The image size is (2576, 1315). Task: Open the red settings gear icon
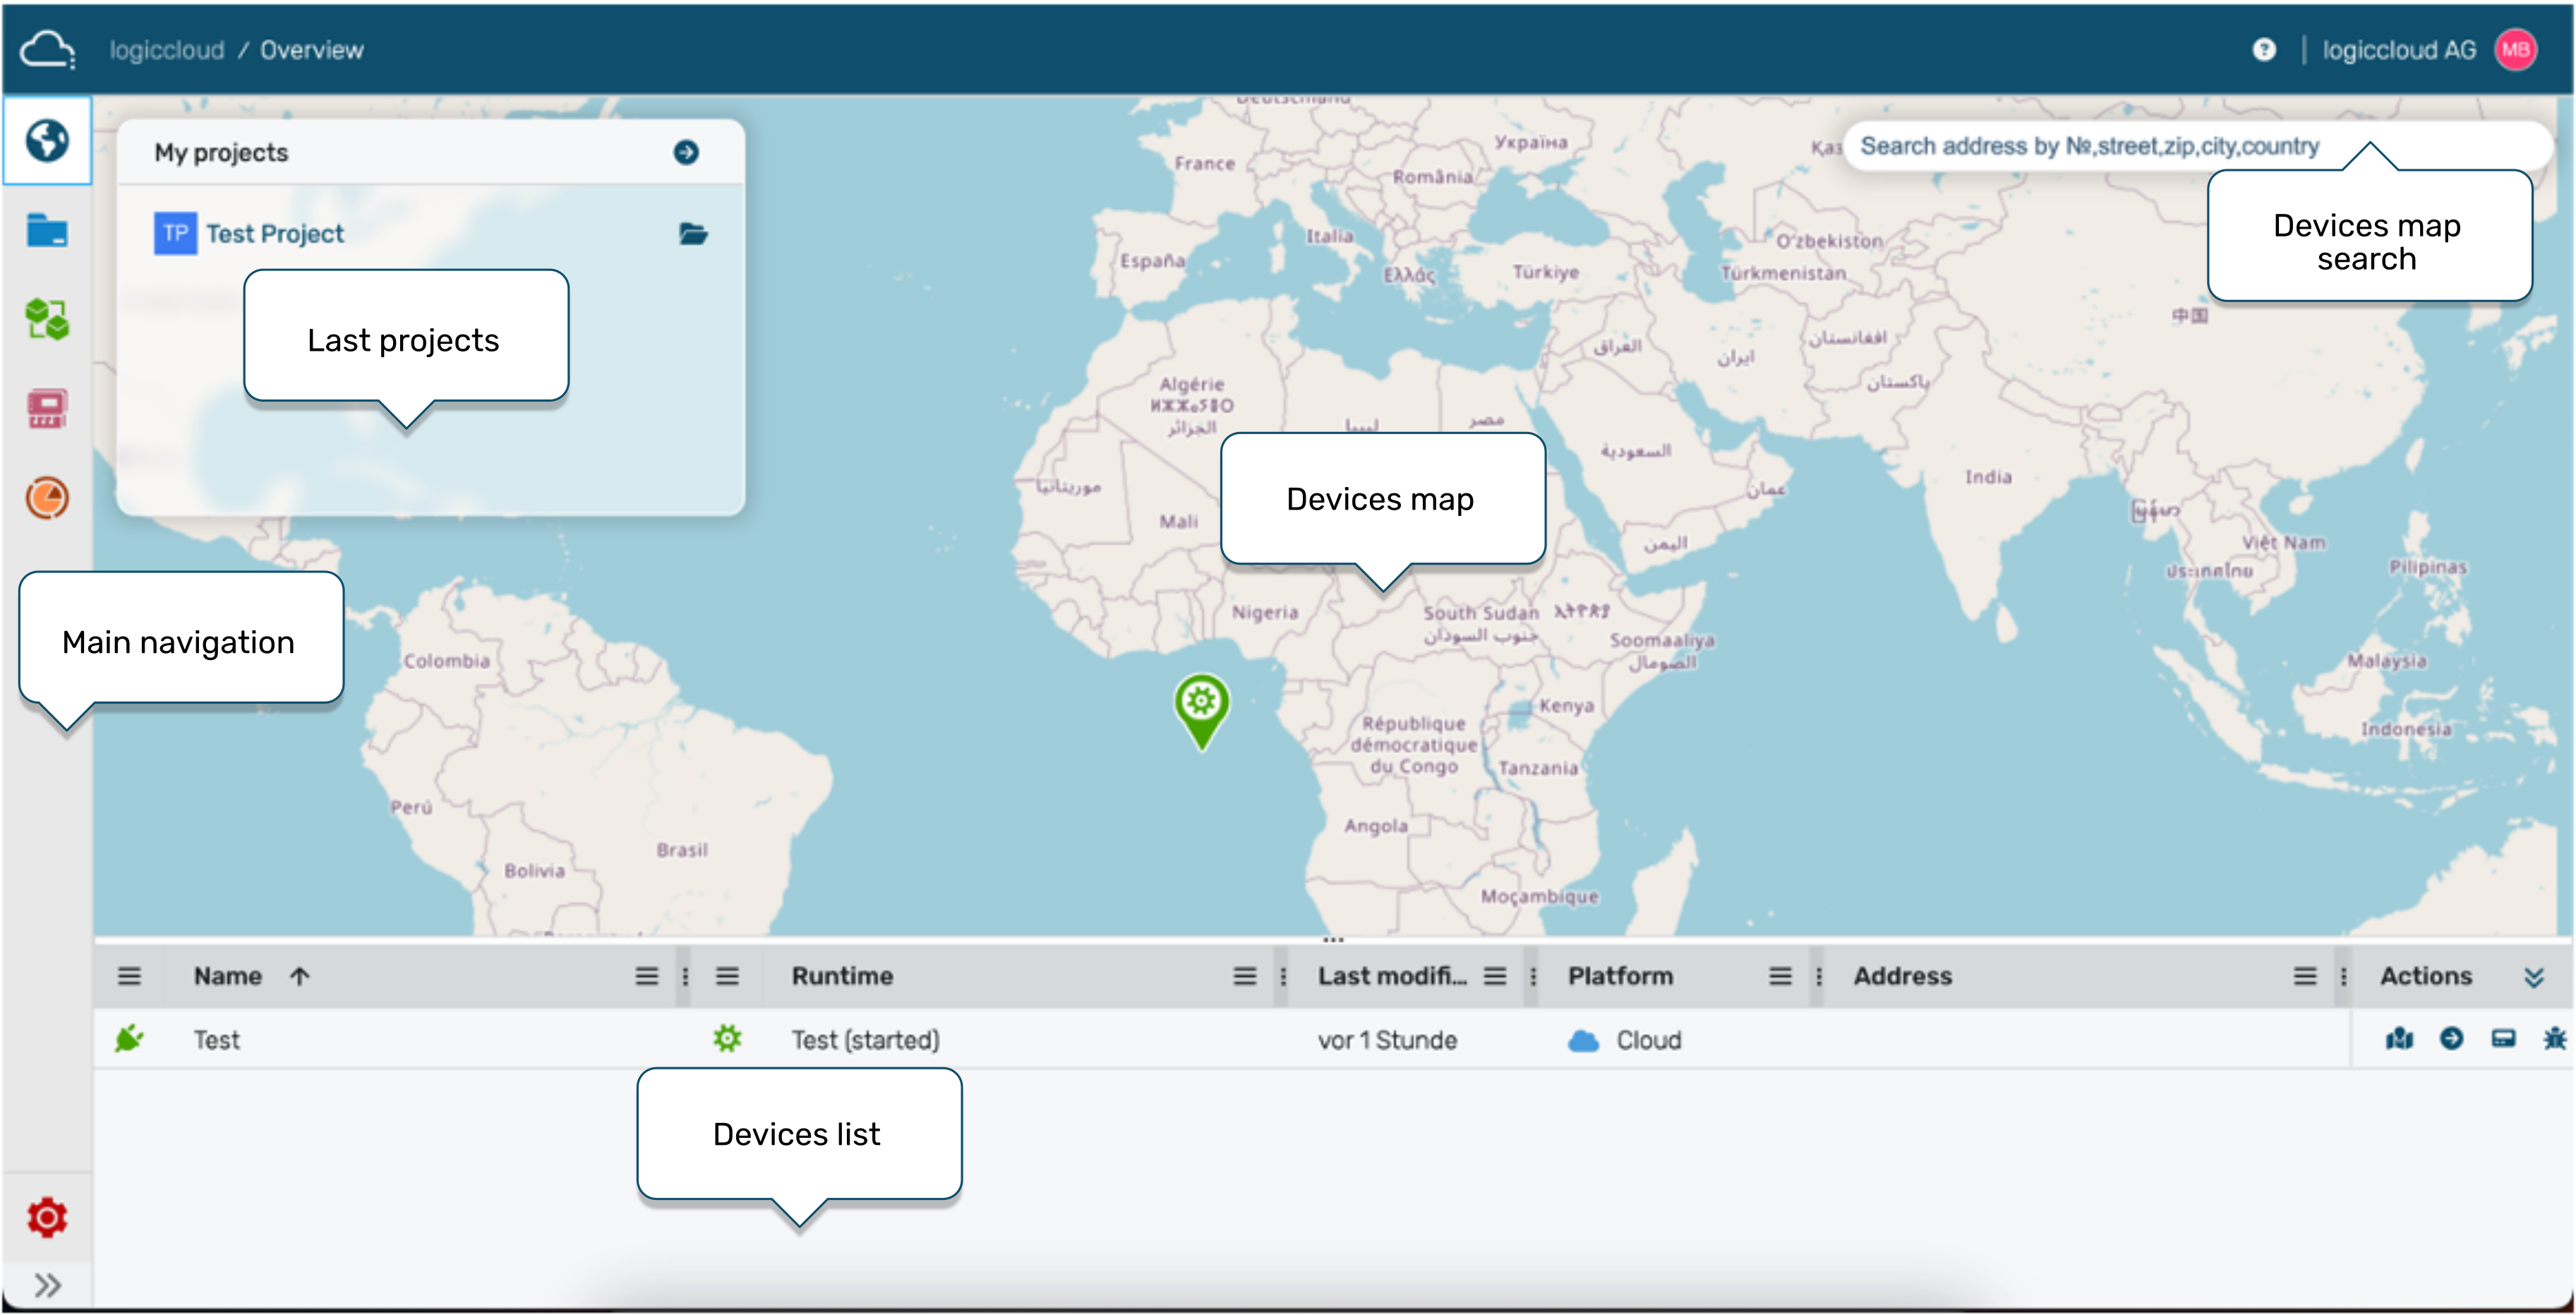[47, 1218]
